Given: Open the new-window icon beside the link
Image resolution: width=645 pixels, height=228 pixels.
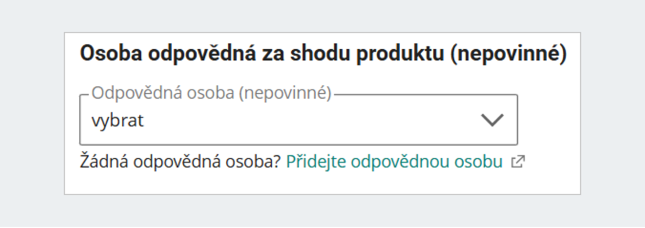Looking at the screenshot, I should pos(518,162).
